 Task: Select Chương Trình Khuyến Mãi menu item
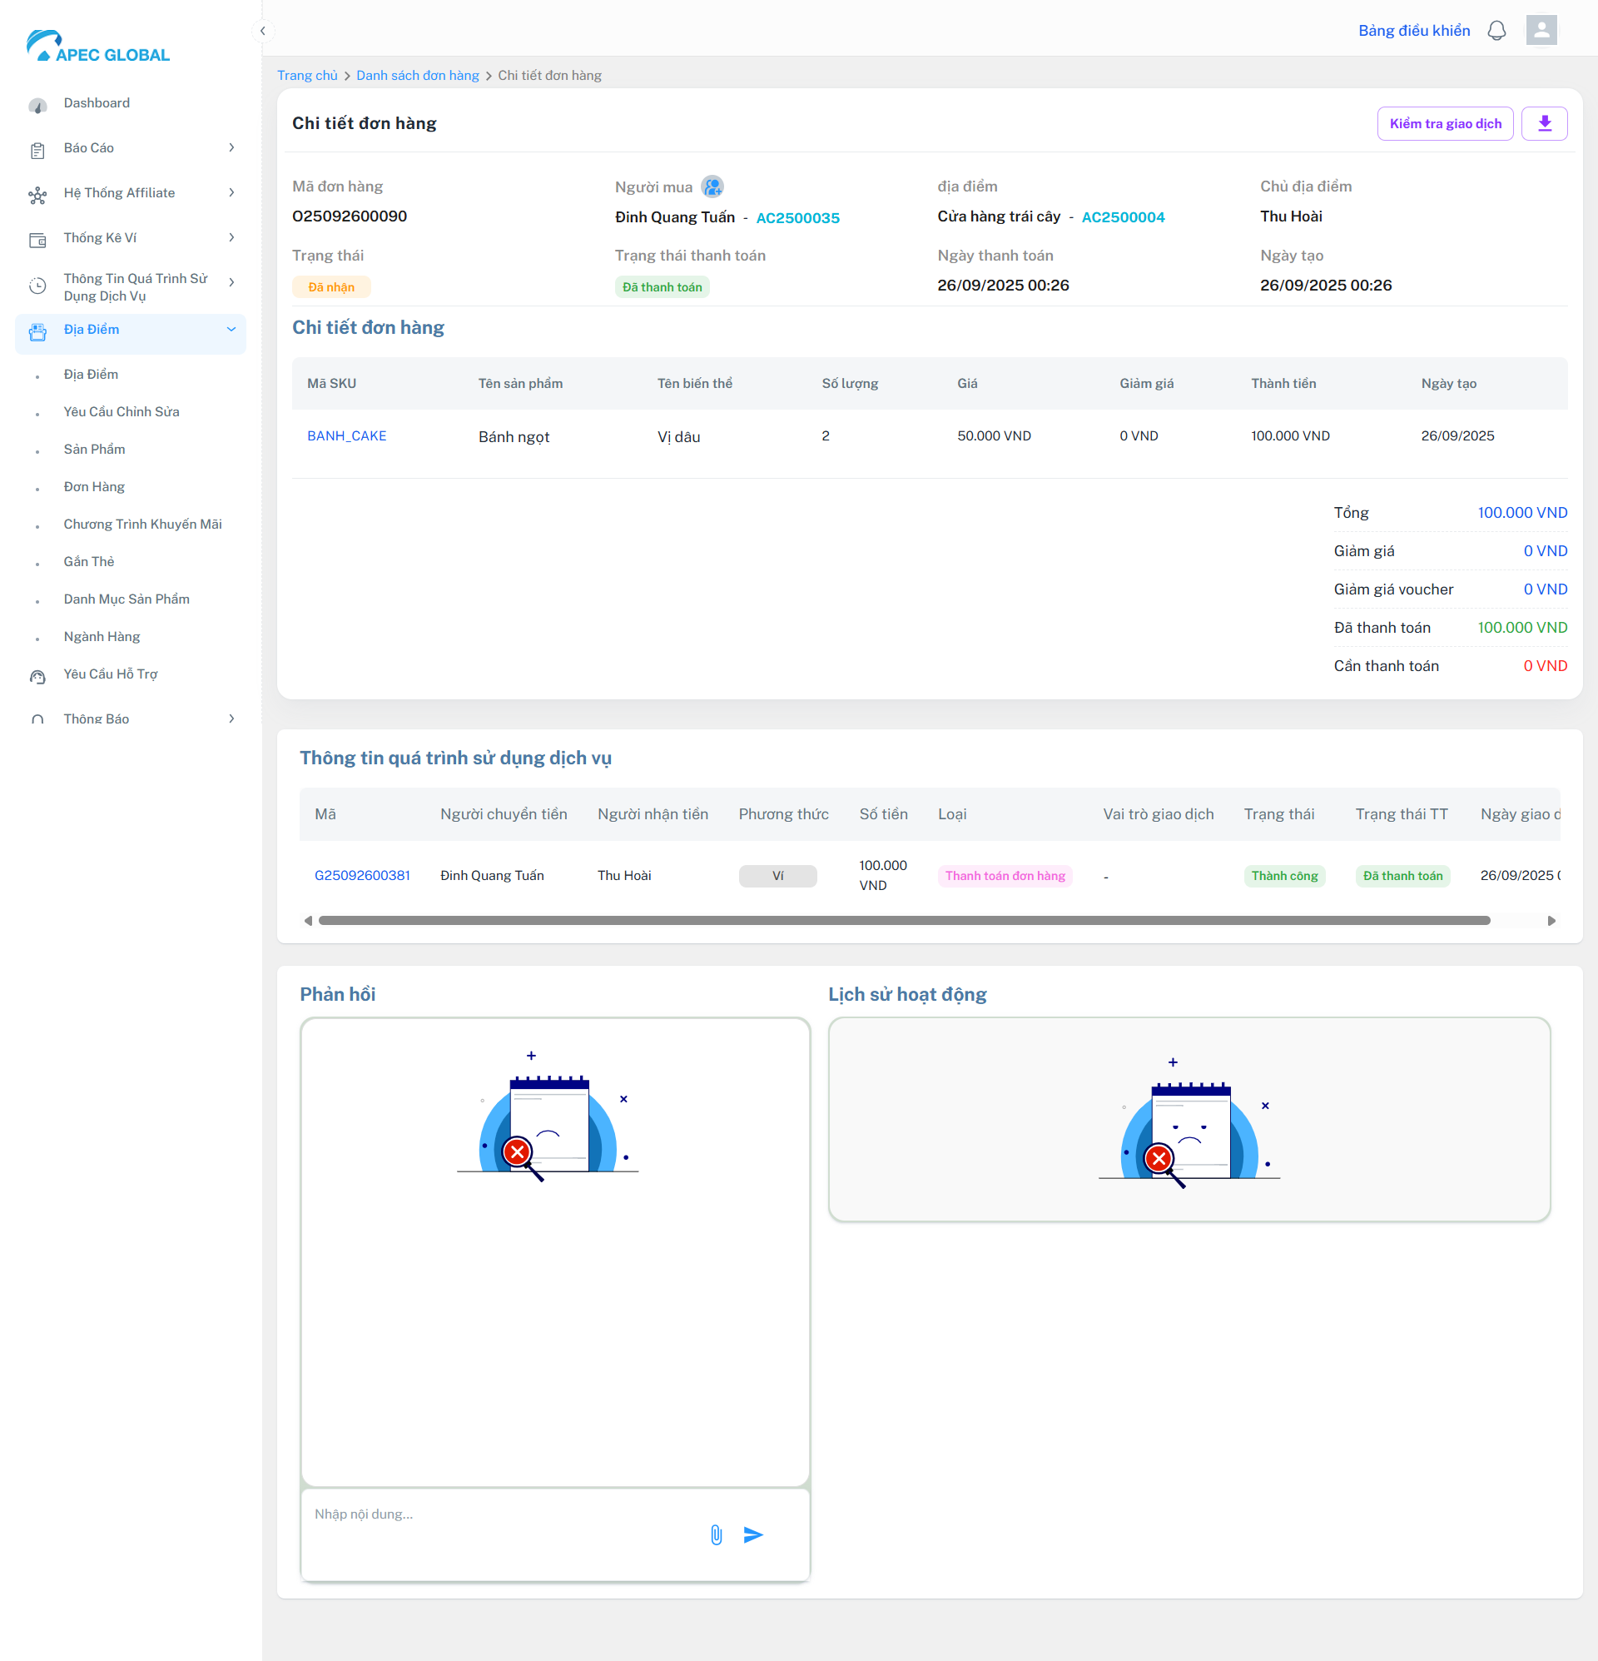pos(142,525)
